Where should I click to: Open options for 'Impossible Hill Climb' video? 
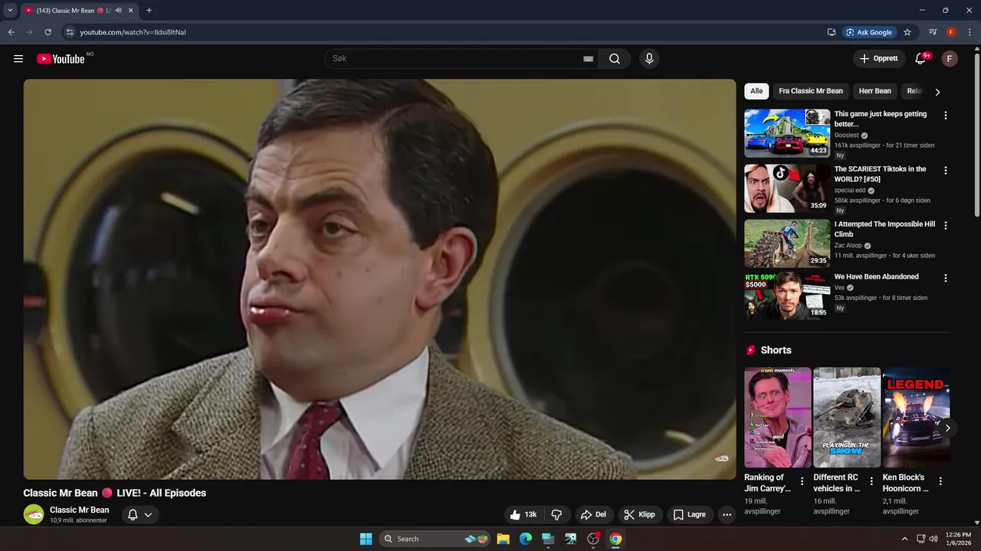[x=945, y=226]
